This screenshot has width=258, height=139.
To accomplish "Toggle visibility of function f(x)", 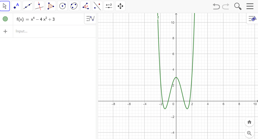I will click(5, 19).
